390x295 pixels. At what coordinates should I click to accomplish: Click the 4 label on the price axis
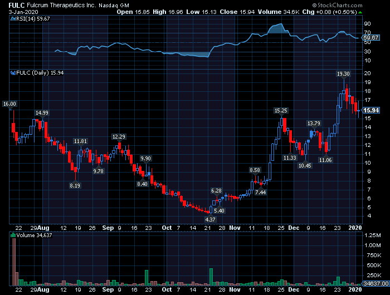point(369,216)
